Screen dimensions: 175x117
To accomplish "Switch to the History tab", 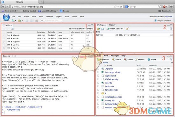I will click(112, 25).
